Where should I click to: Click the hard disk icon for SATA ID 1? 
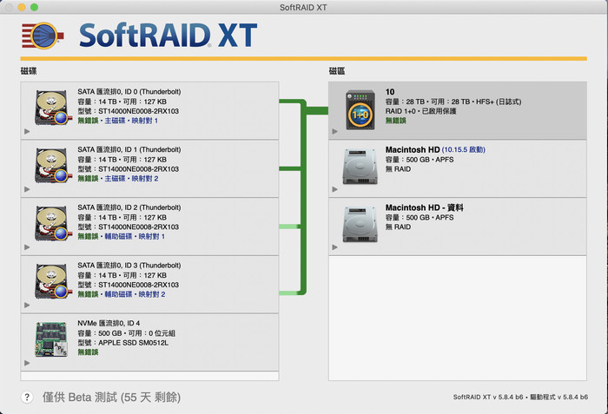coord(53,166)
